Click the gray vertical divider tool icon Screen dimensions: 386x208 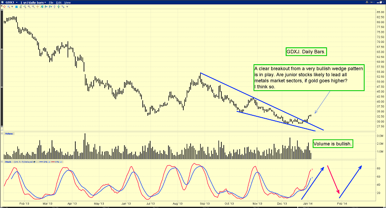[55, 7]
